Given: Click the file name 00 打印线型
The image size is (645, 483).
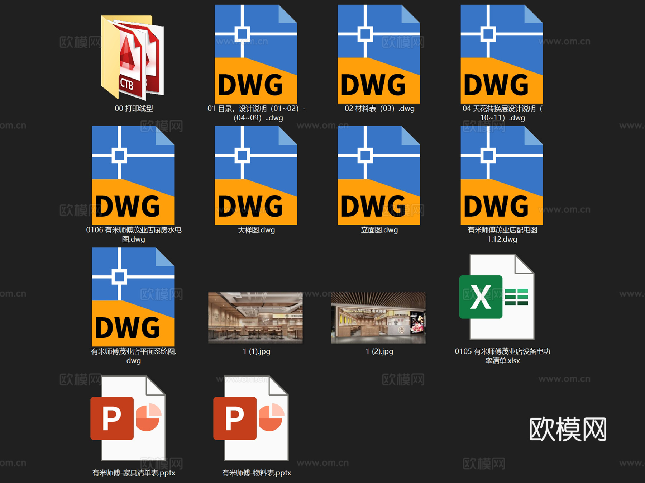Looking at the screenshot, I should pos(134,108).
